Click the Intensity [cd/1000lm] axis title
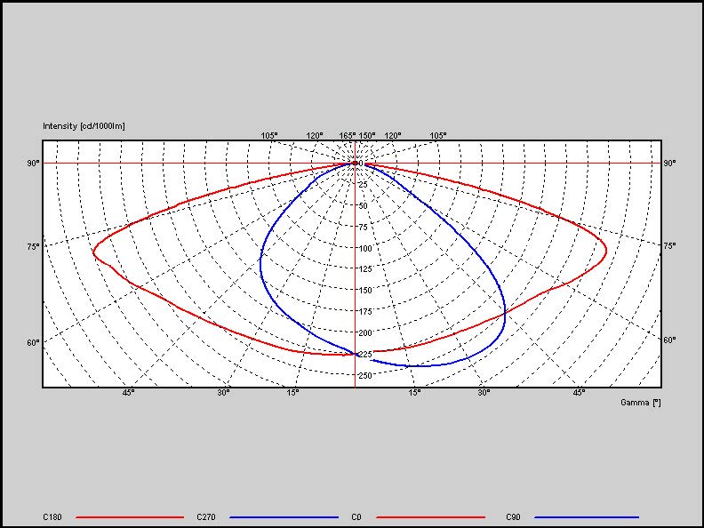 pos(84,126)
